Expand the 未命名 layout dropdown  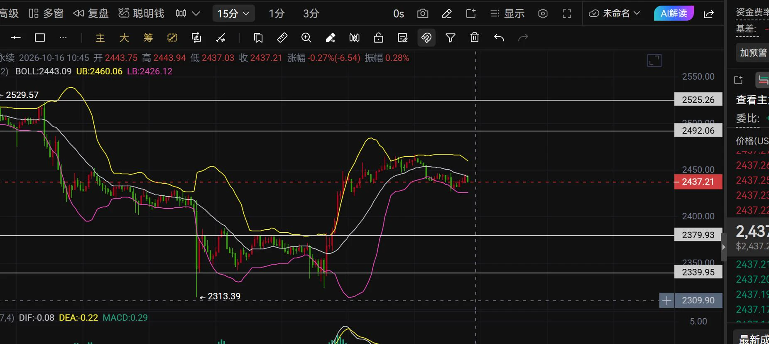(615, 14)
